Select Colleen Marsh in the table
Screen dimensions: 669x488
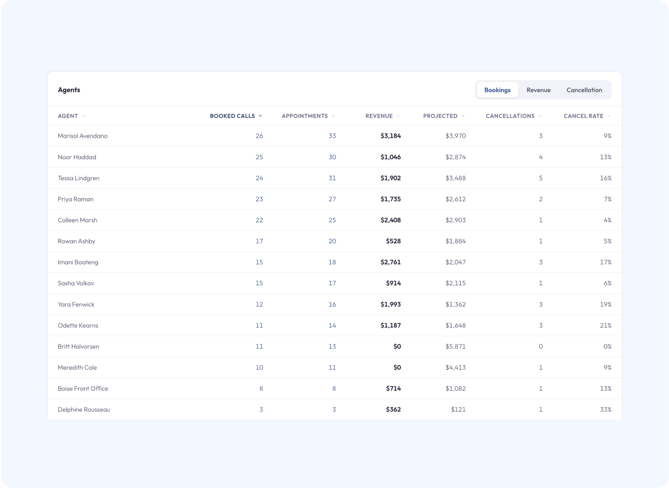tap(77, 220)
